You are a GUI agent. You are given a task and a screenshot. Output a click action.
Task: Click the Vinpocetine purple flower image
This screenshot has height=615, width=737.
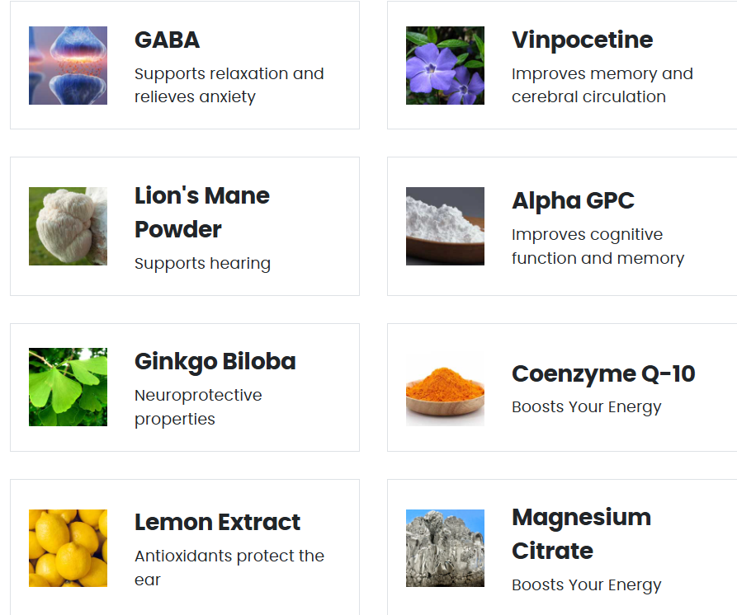pos(445,65)
